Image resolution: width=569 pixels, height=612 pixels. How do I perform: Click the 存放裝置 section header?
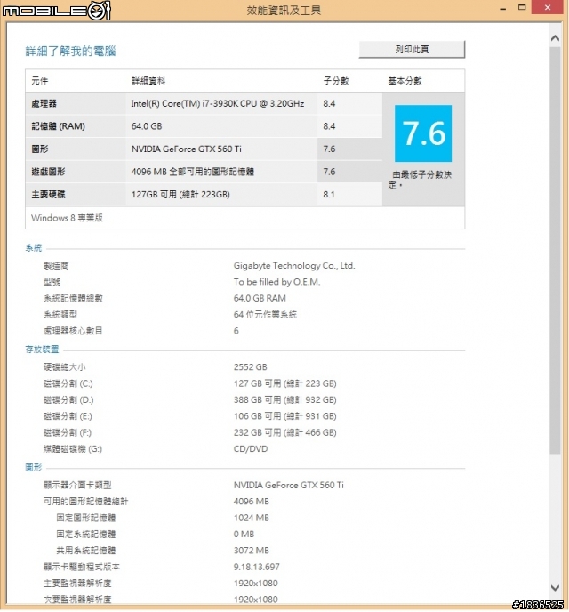coord(42,350)
